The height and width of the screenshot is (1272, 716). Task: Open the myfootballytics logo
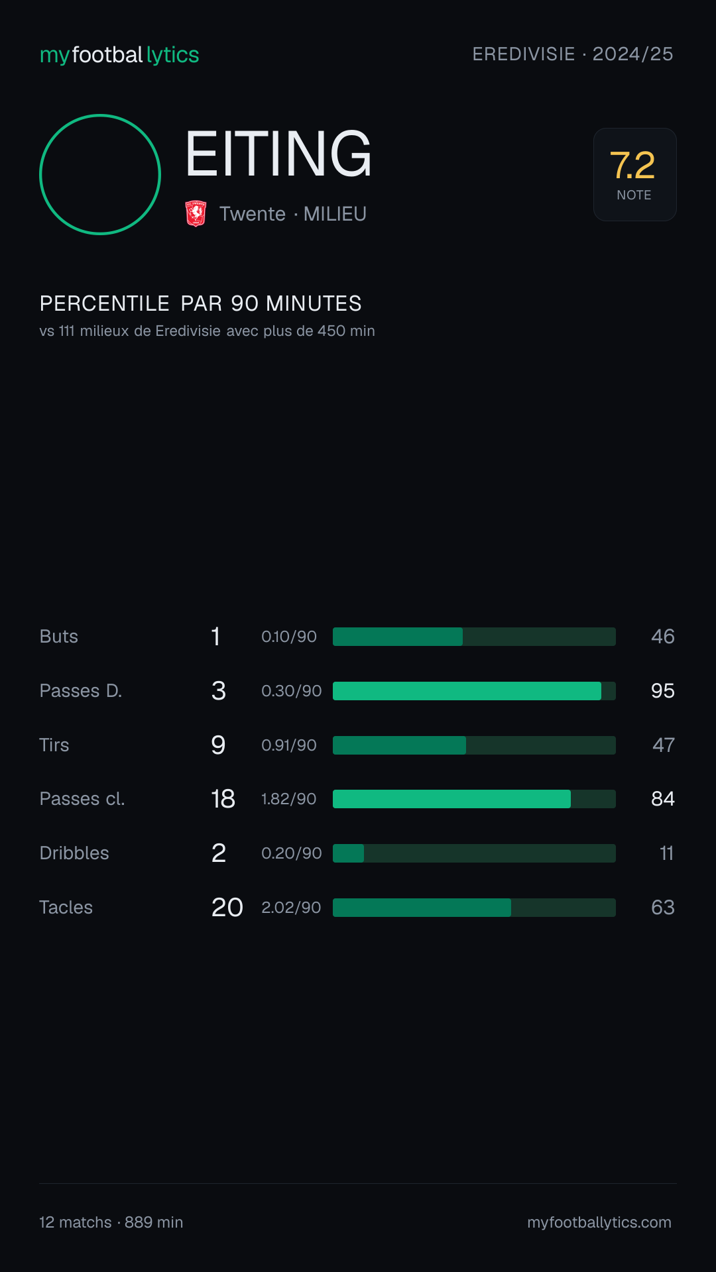(119, 55)
